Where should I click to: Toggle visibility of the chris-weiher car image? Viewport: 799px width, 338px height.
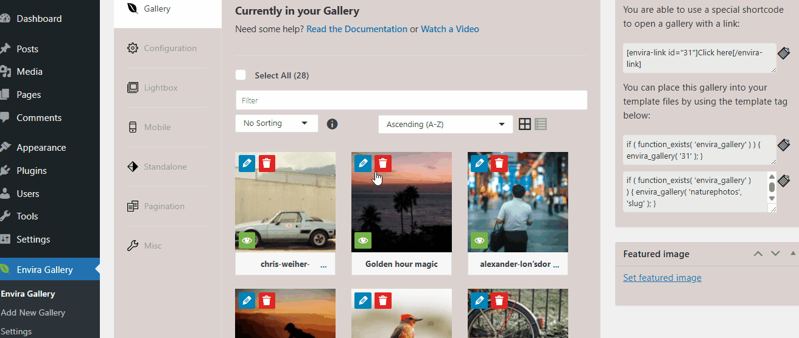coord(247,241)
